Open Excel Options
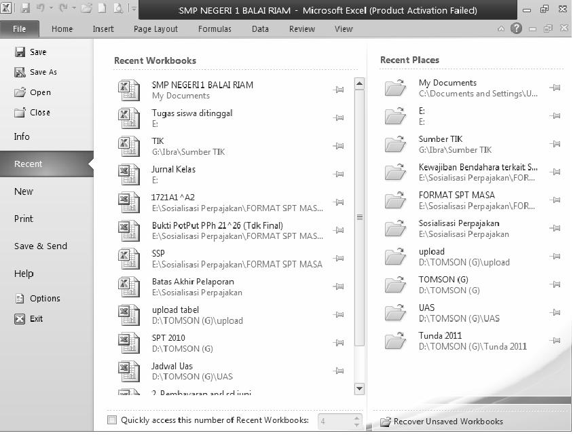 tap(37, 299)
